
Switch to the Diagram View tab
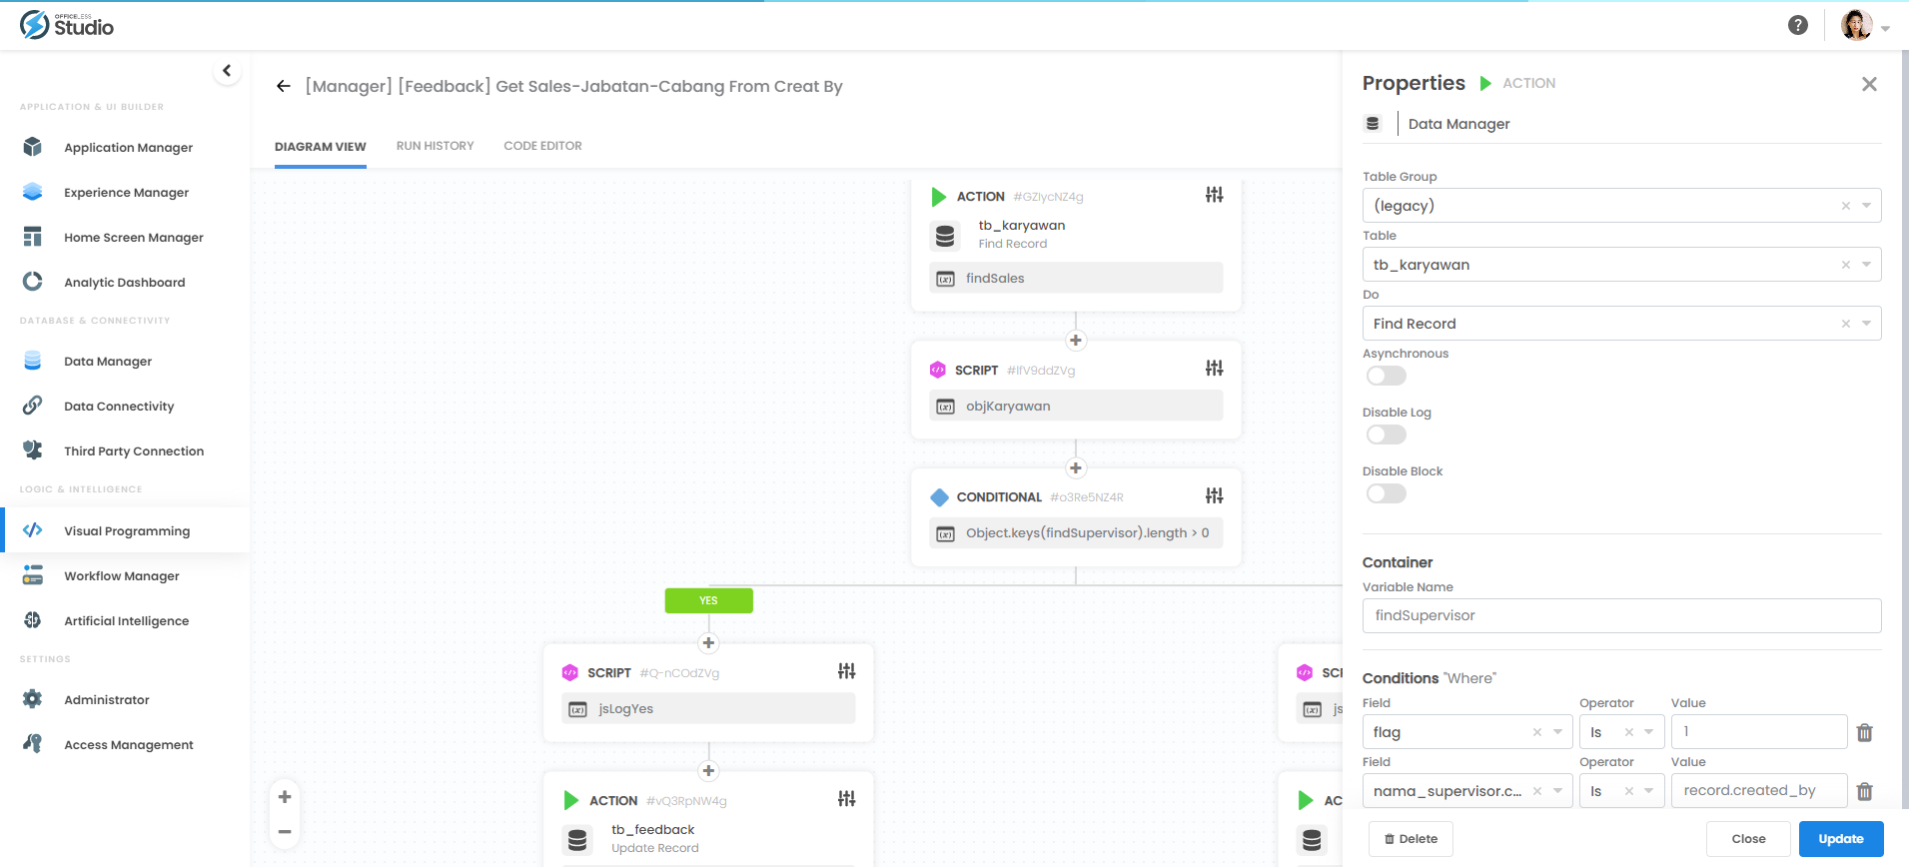point(321,146)
